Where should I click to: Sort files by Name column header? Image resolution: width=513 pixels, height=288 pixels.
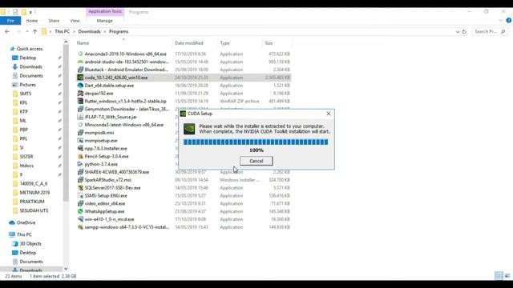[x=83, y=43]
